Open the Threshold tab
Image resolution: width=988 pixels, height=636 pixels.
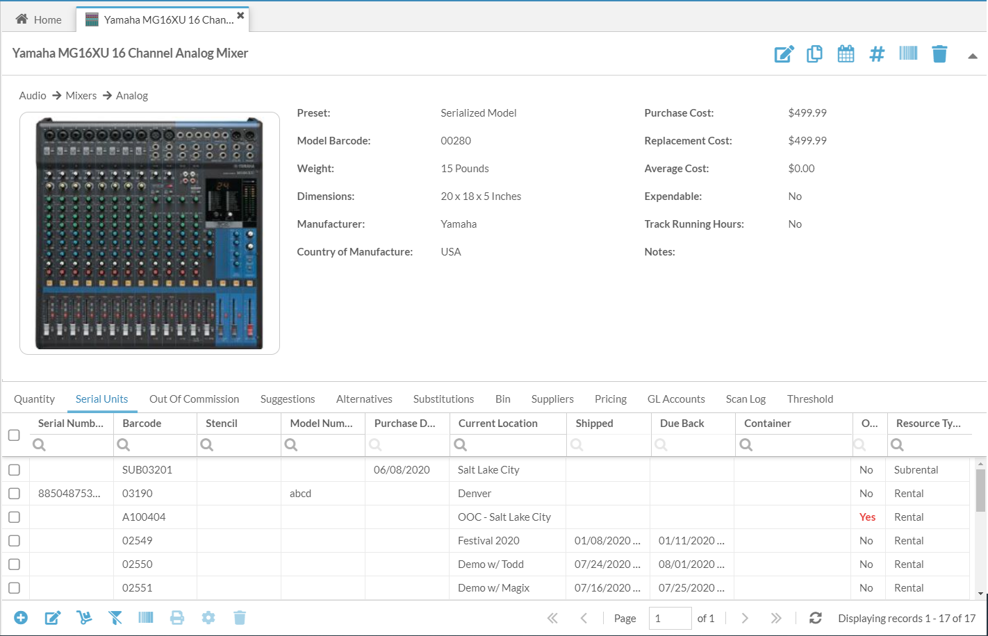point(810,399)
